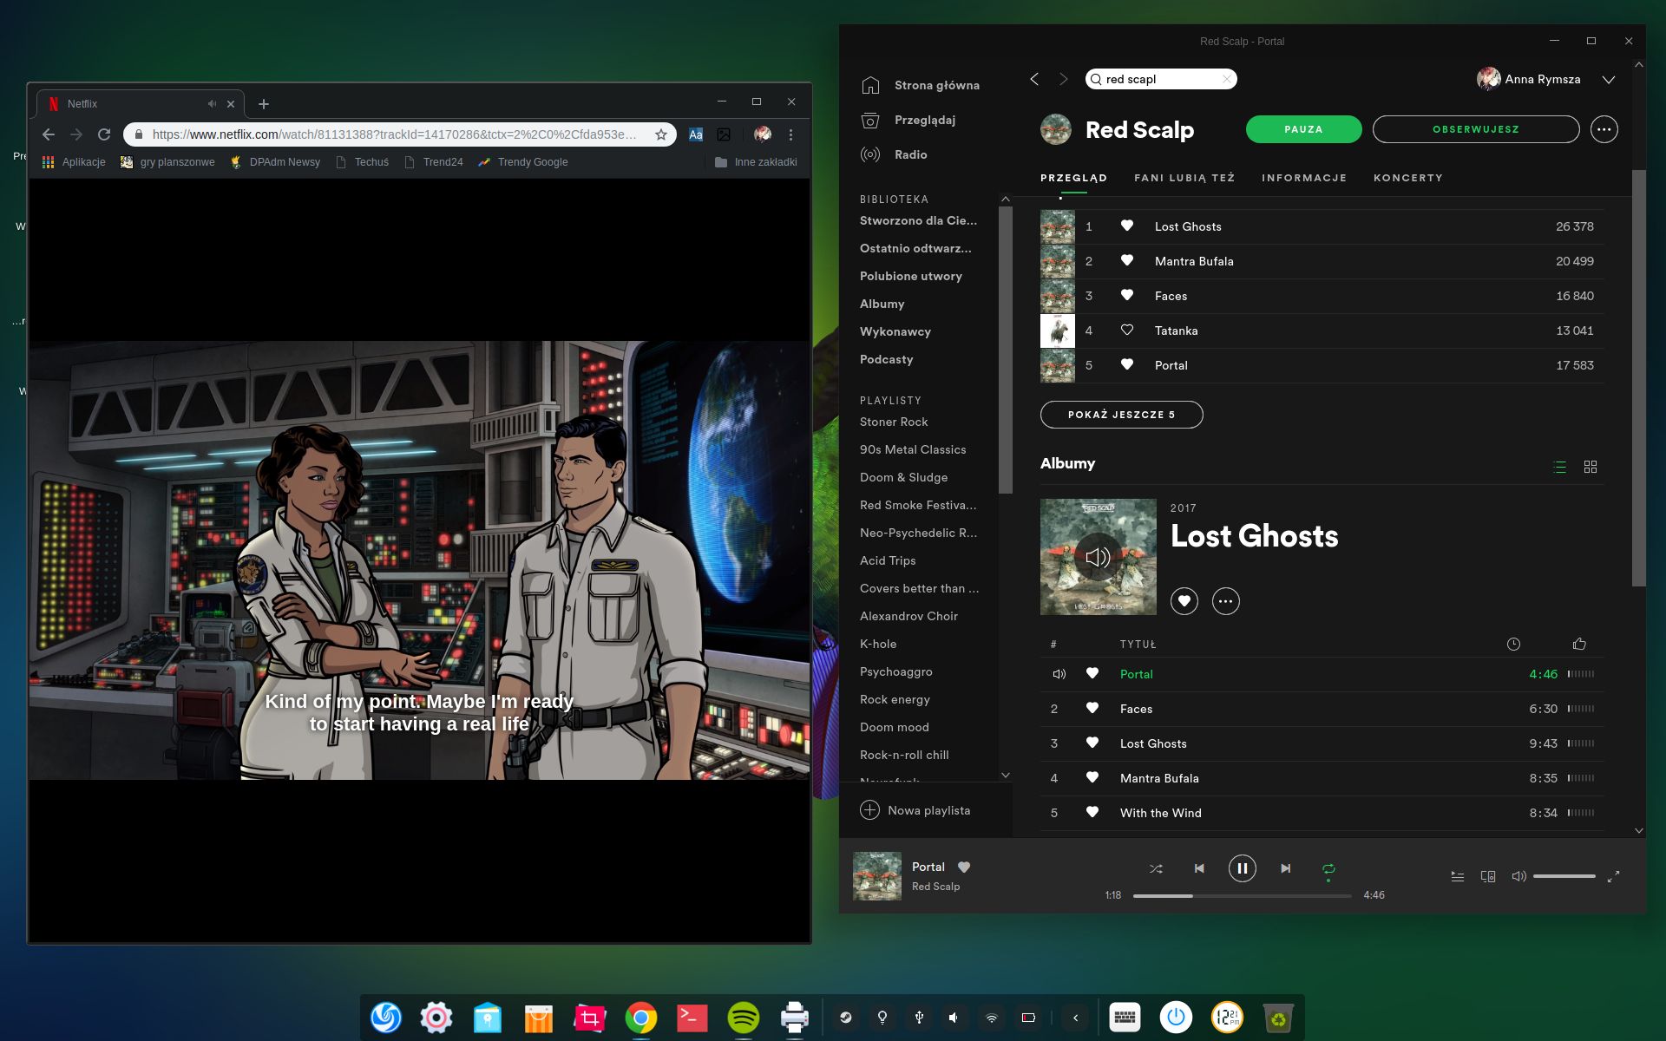The width and height of the screenshot is (1666, 1041).
Task: Open the play queue icon
Action: tap(1458, 876)
